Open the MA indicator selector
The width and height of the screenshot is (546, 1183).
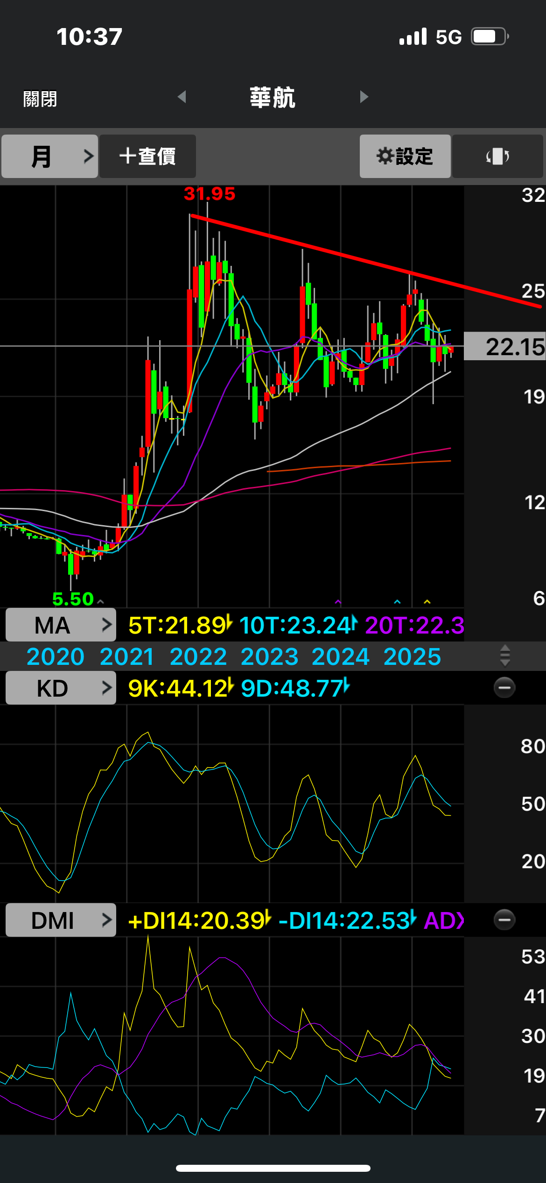(61, 625)
